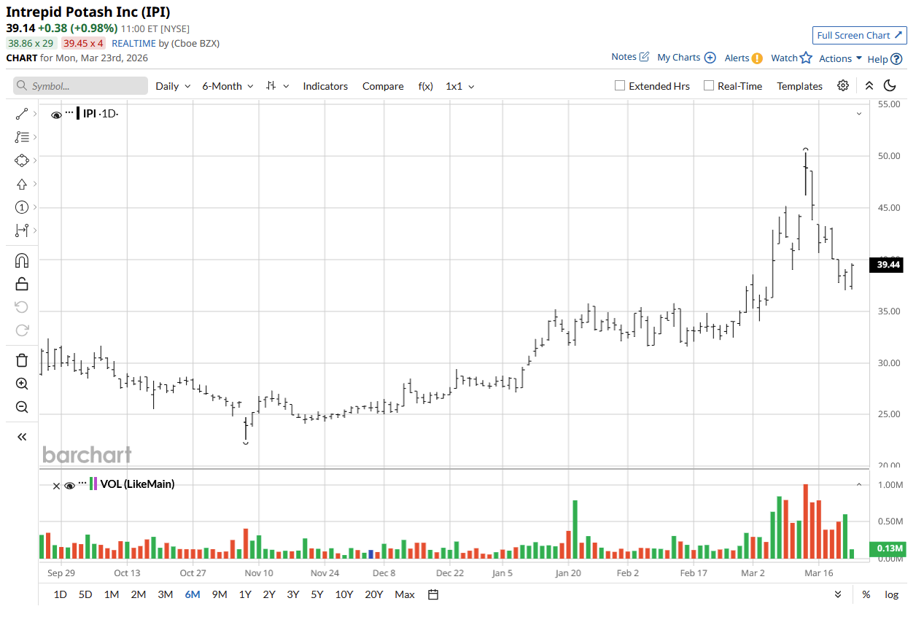Open chart settings gear
This screenshot has width=916, height=617.
(843, 85)
